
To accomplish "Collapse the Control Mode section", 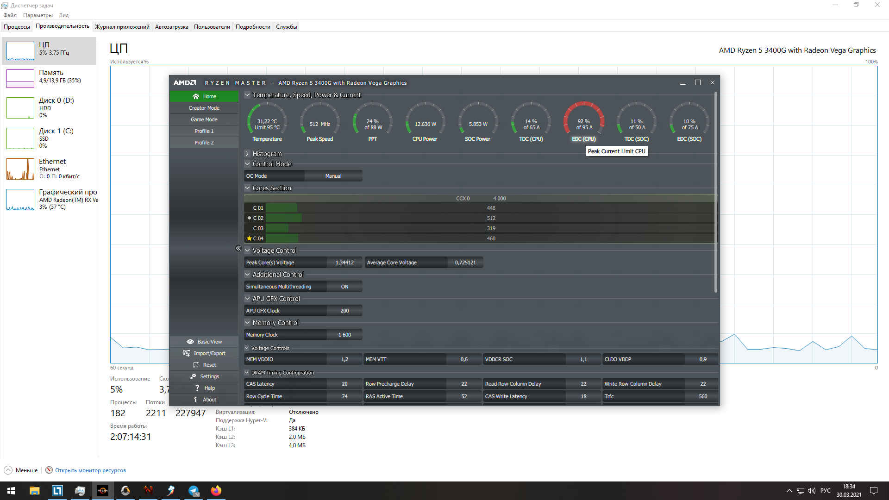I will 247,164.
